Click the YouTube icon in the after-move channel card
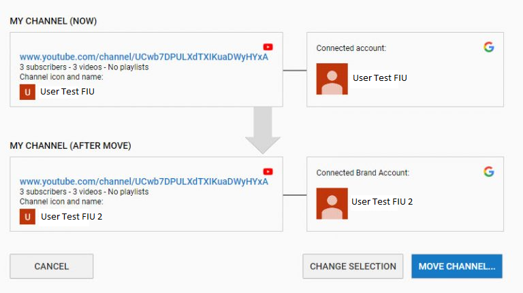 (x=268, y=171)
